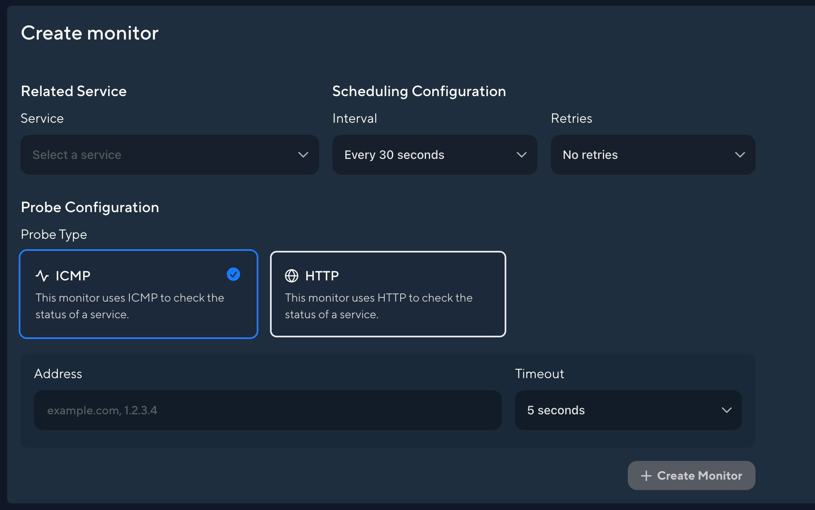This screenshot has width=815, height=510.
Task: Click the "Interval" field label
Action: (354, 118)
